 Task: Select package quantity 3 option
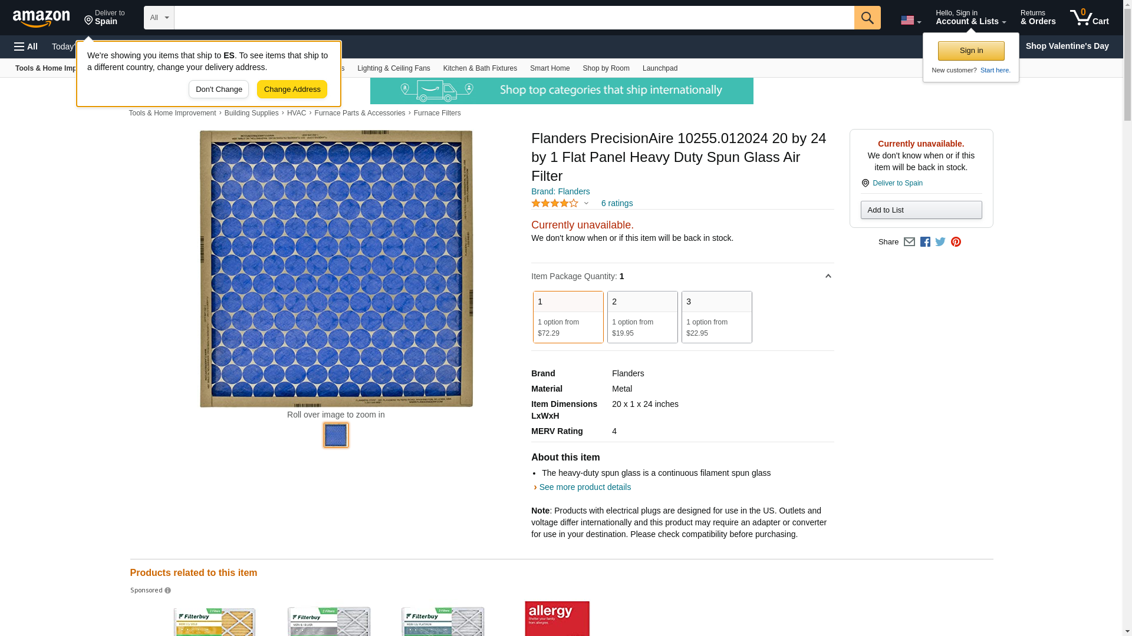(716, 317)
